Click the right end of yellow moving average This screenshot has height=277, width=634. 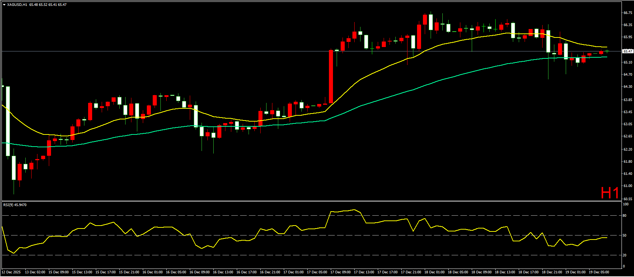[x=606, y=47]
